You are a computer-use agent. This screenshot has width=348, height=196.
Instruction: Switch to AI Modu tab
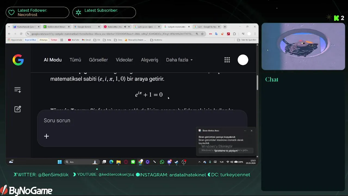pyautogui.click(x=53, y=60)
